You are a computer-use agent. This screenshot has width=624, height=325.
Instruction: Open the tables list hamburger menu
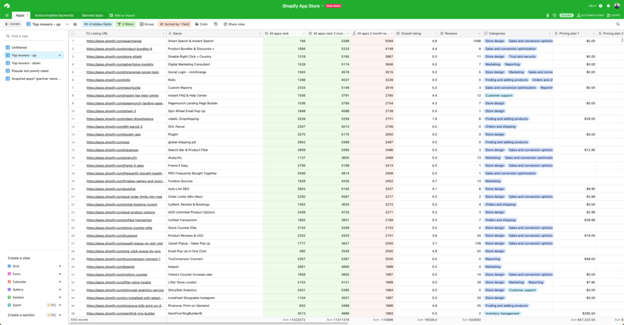pos(7,16)
